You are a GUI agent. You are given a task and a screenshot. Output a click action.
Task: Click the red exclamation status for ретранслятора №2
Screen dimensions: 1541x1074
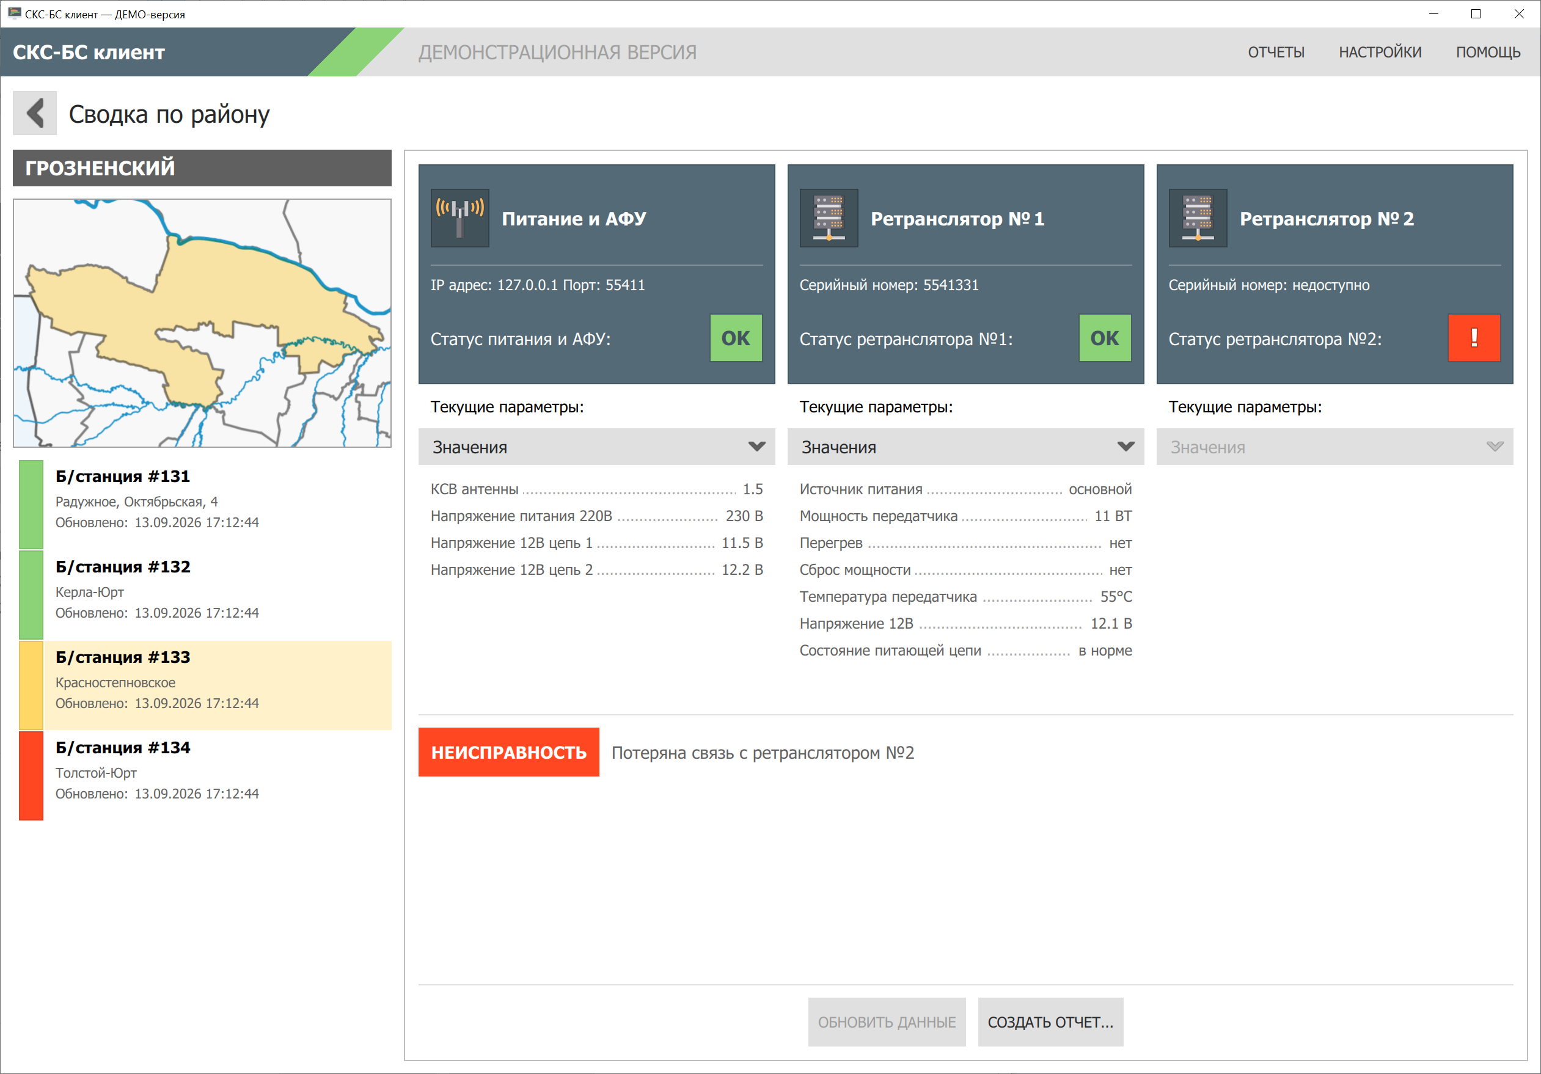click(1474, 338)
